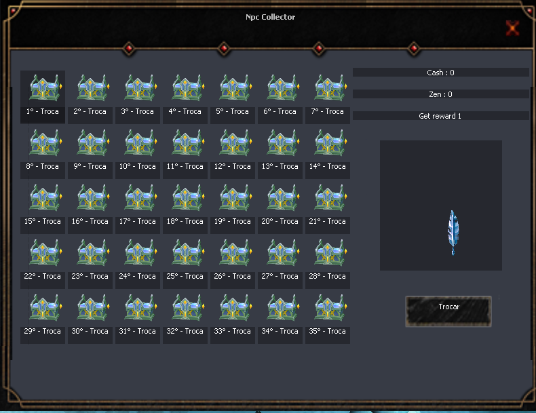The image size is (536, 413).
Task: Select the chest icon above 6° - Troca
Action: (x=283, y=87)
